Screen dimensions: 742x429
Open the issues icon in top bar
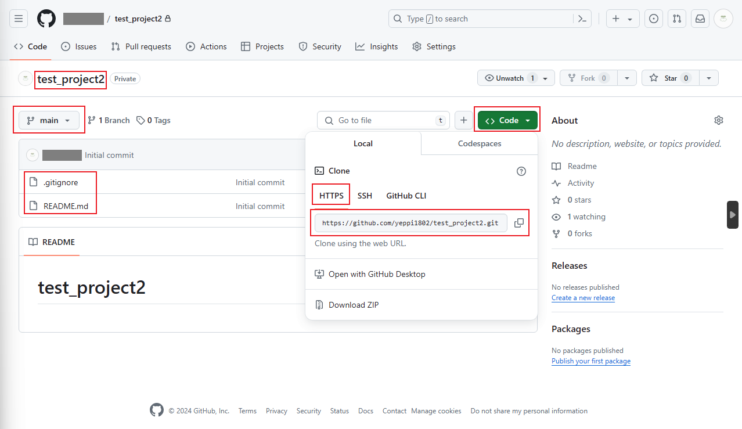tap(654, 19)
